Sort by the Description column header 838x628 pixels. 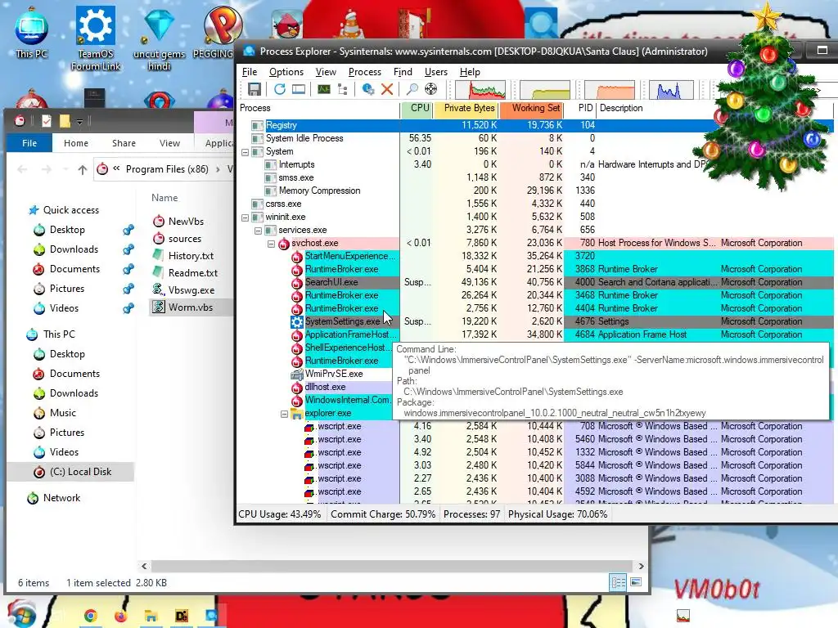coord(621,108)
